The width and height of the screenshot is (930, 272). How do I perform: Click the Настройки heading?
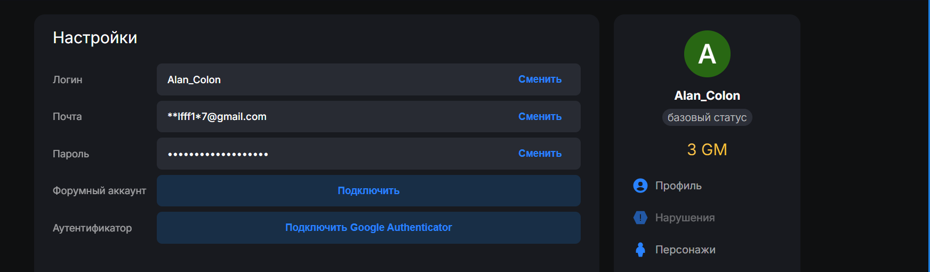pyautogui.click(x=95, y=38)
